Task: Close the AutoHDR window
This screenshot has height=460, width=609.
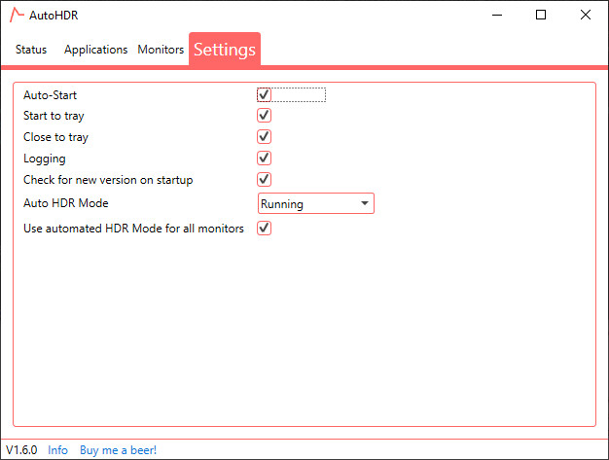Action: (x=585, y=15)
